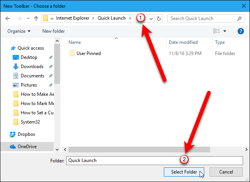Select OneDrive in the navigation pane
Image resolution: width=250 pixels, height=182 pixels.
(27, 146)
